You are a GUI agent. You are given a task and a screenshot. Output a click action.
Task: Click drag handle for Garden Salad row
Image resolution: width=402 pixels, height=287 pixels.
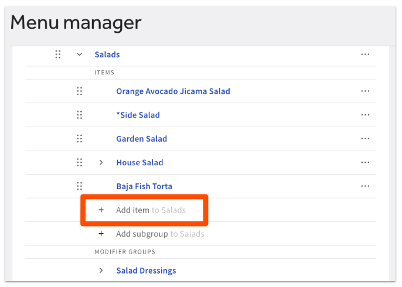coord(80,139)
